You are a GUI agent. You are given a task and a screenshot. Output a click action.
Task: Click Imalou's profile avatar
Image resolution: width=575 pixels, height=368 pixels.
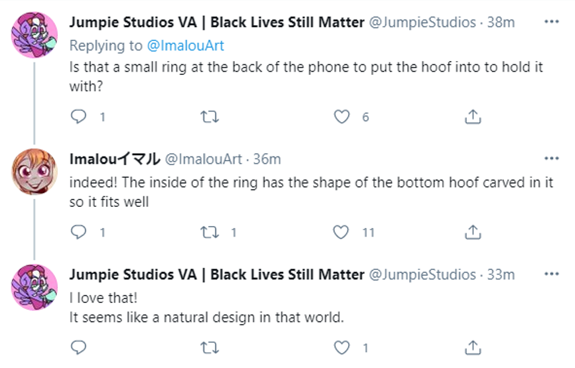(x=34, y=171)
